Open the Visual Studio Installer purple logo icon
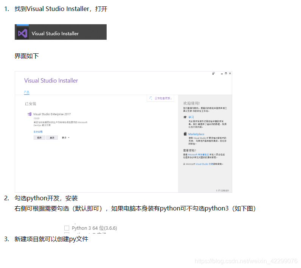This screenshot has height=268, width=301. 22,33
